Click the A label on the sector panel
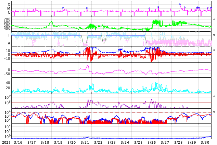Screen dimensions: 217x145 pyautogui.click(x=9, y=43)
